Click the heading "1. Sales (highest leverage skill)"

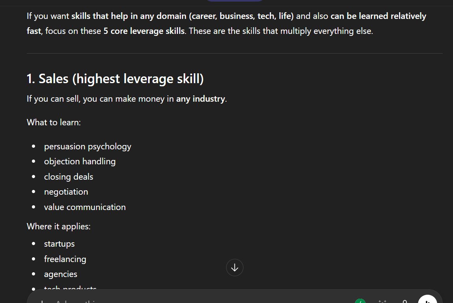[115, 79]
